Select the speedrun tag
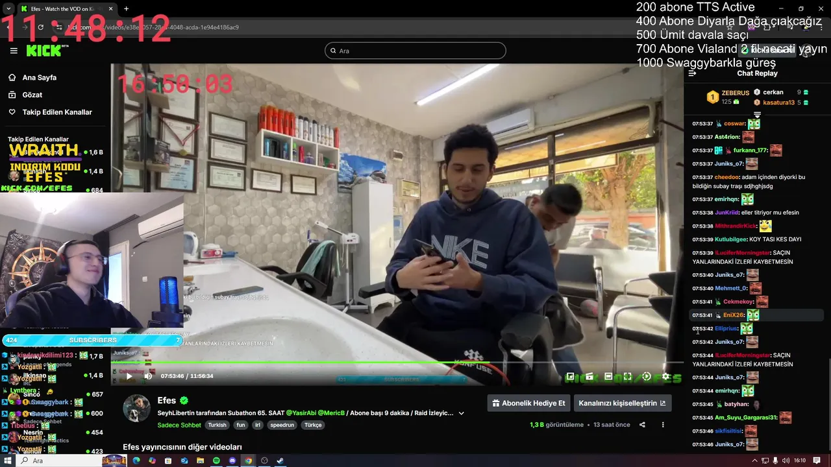Screen dimensions: 831x467 [282, 425]
